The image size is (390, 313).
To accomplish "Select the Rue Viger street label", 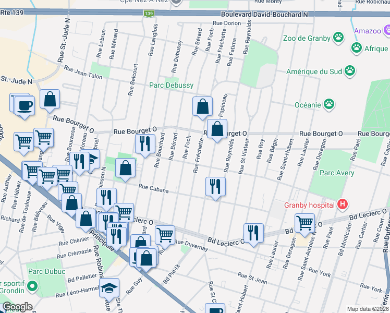I will [56, 224].
